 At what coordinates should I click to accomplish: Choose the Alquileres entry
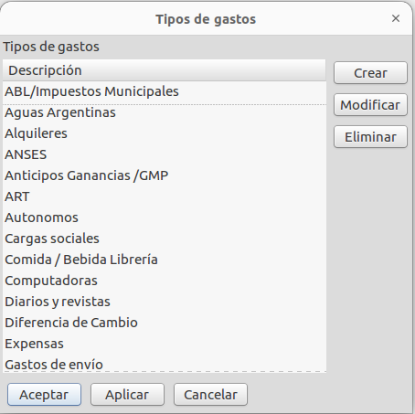coord(165,133)
